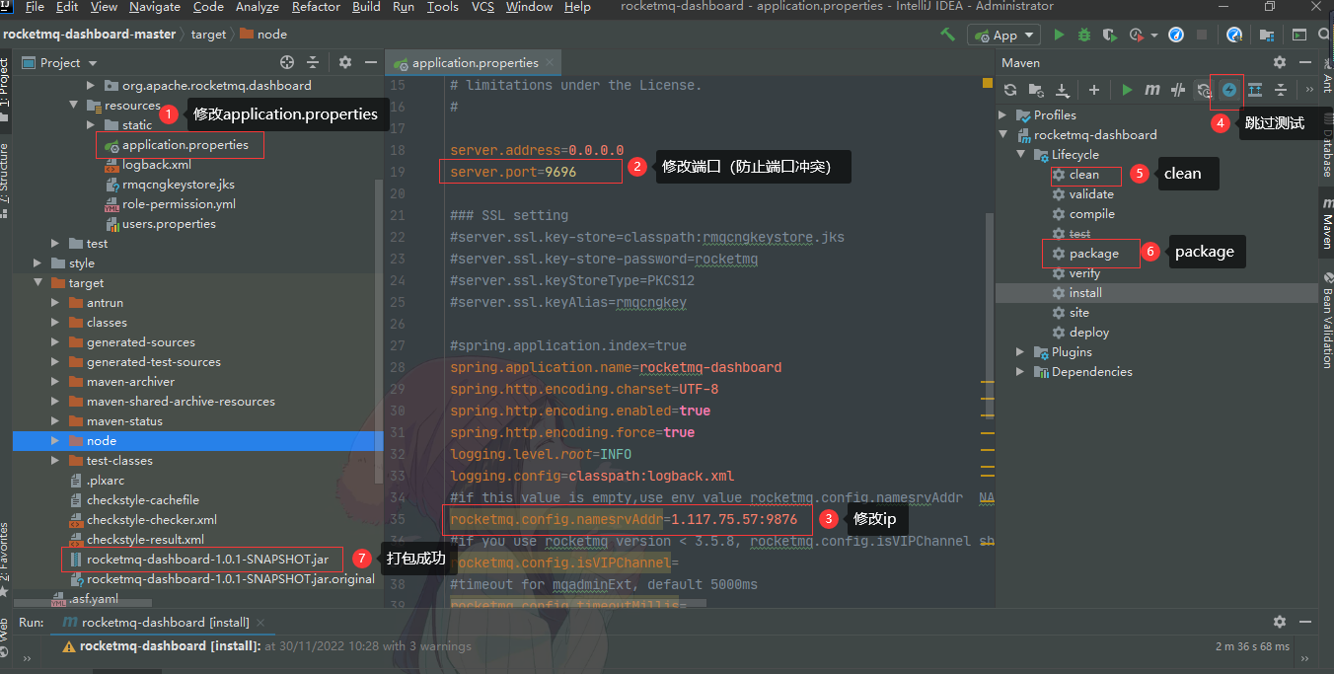Start debugging with the bug icon
This screenshot has width=1334, height=674.
point(1084,35)
